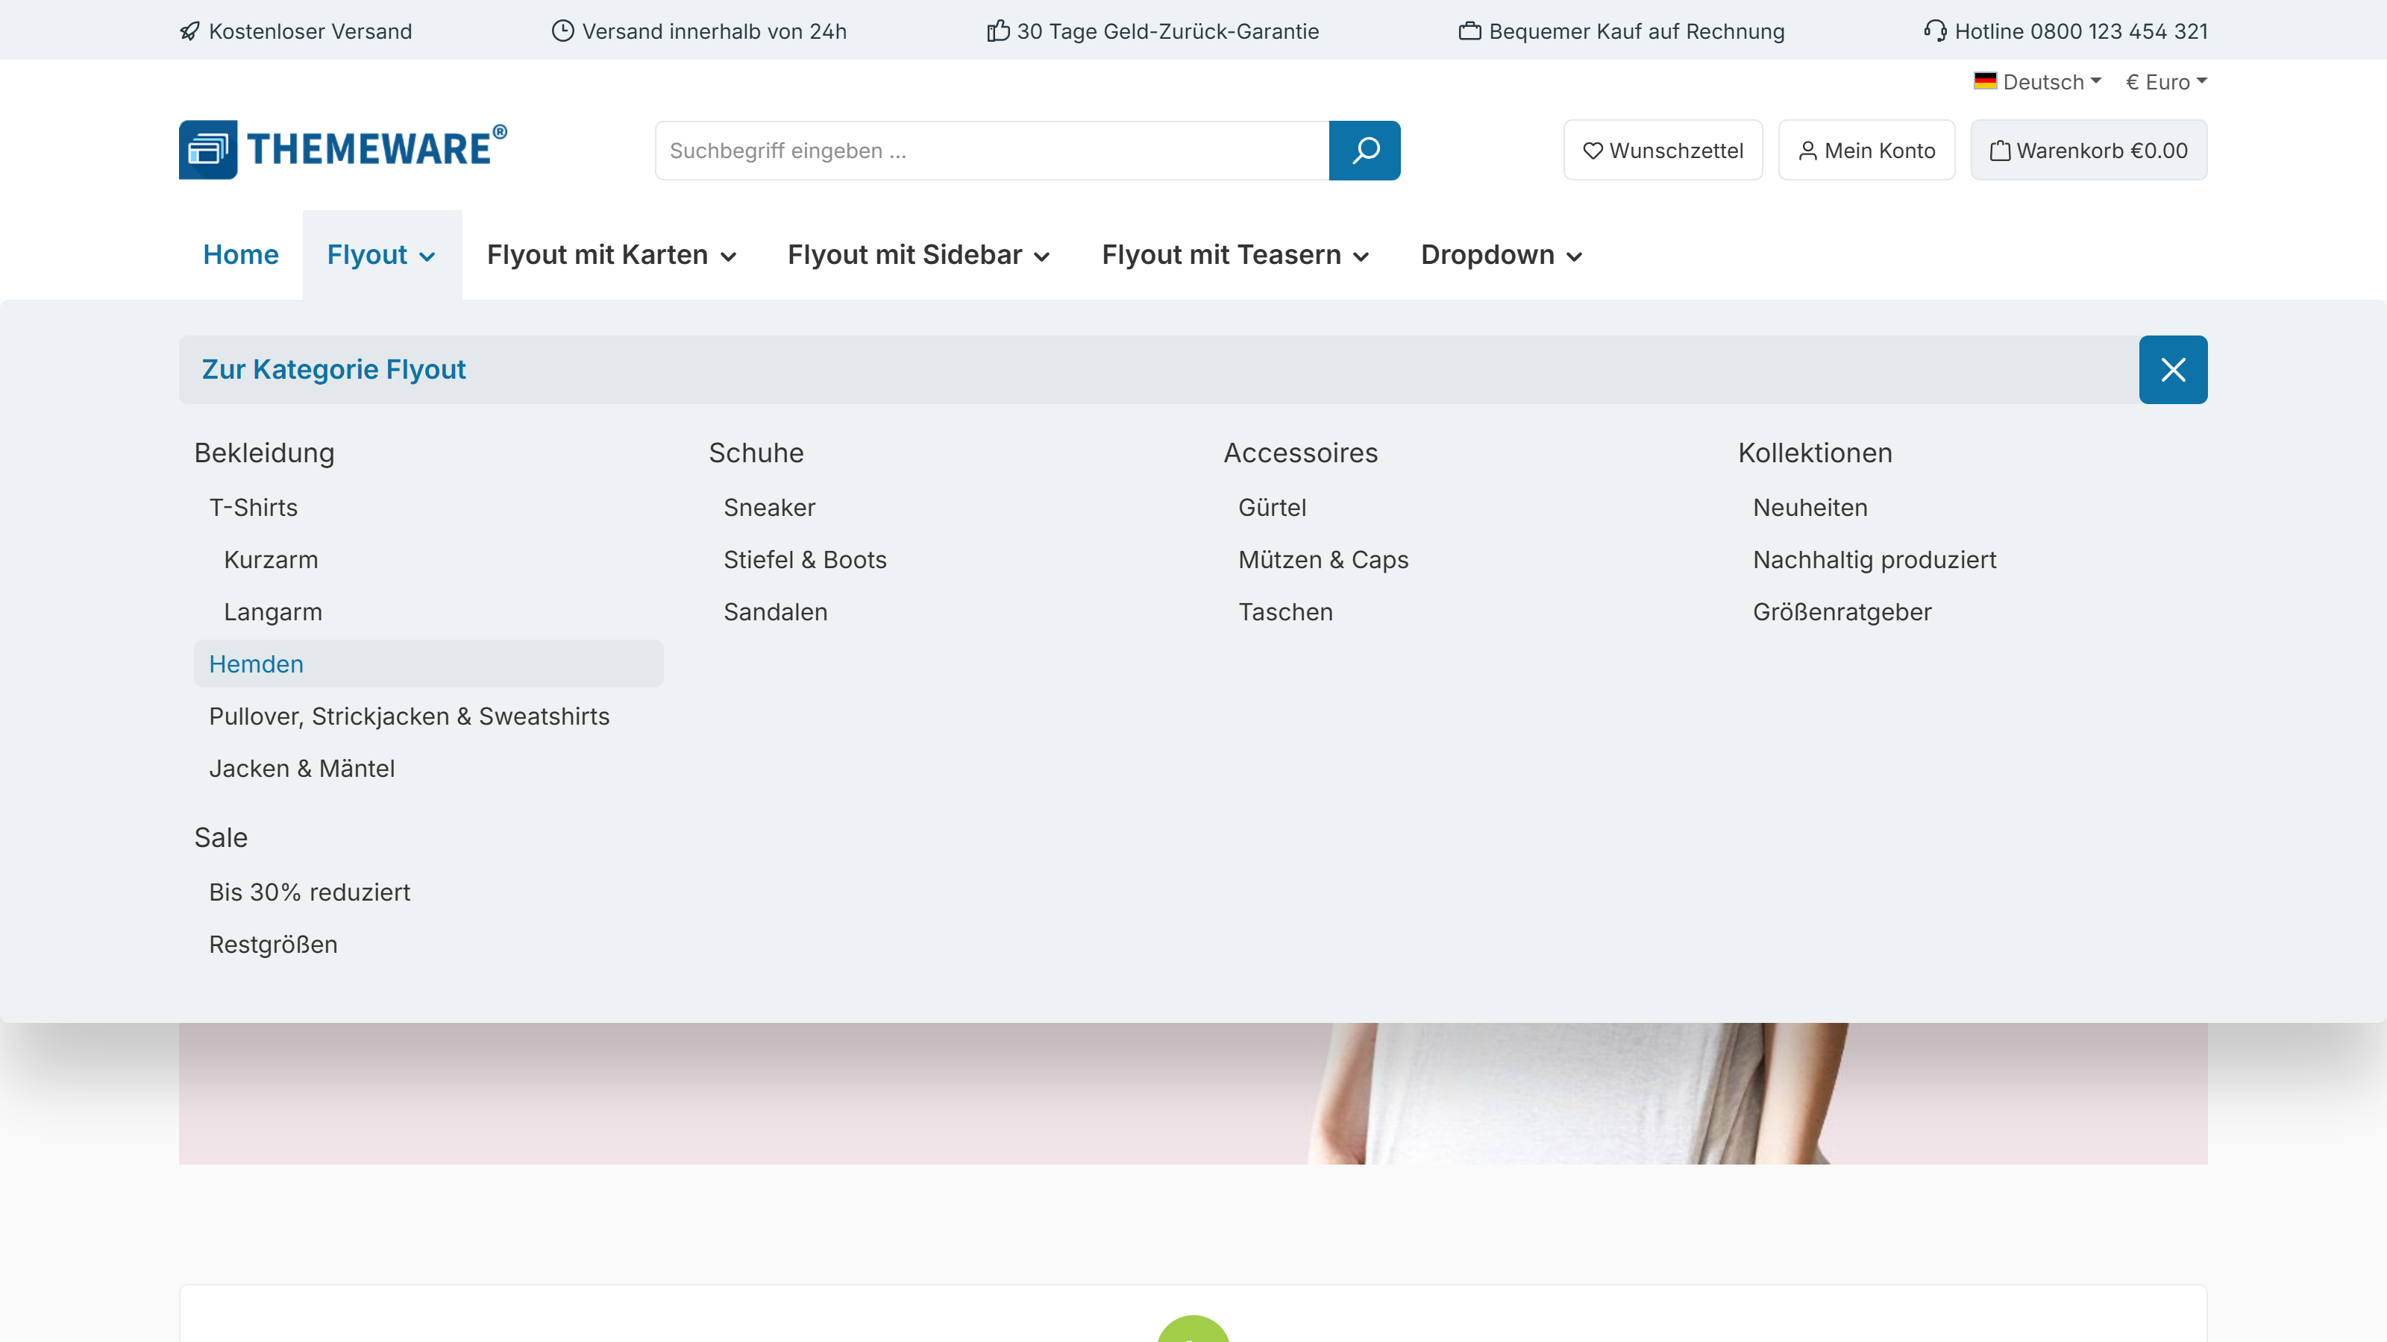Open the Accessoires category heading

1300,453
